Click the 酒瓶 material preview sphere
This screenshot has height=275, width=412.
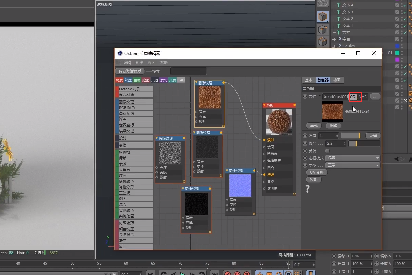point(279,122)
